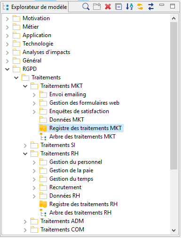Click the Données MKT folder icon
The width and height of the screenshot is (181, 238).
point(43,120)
